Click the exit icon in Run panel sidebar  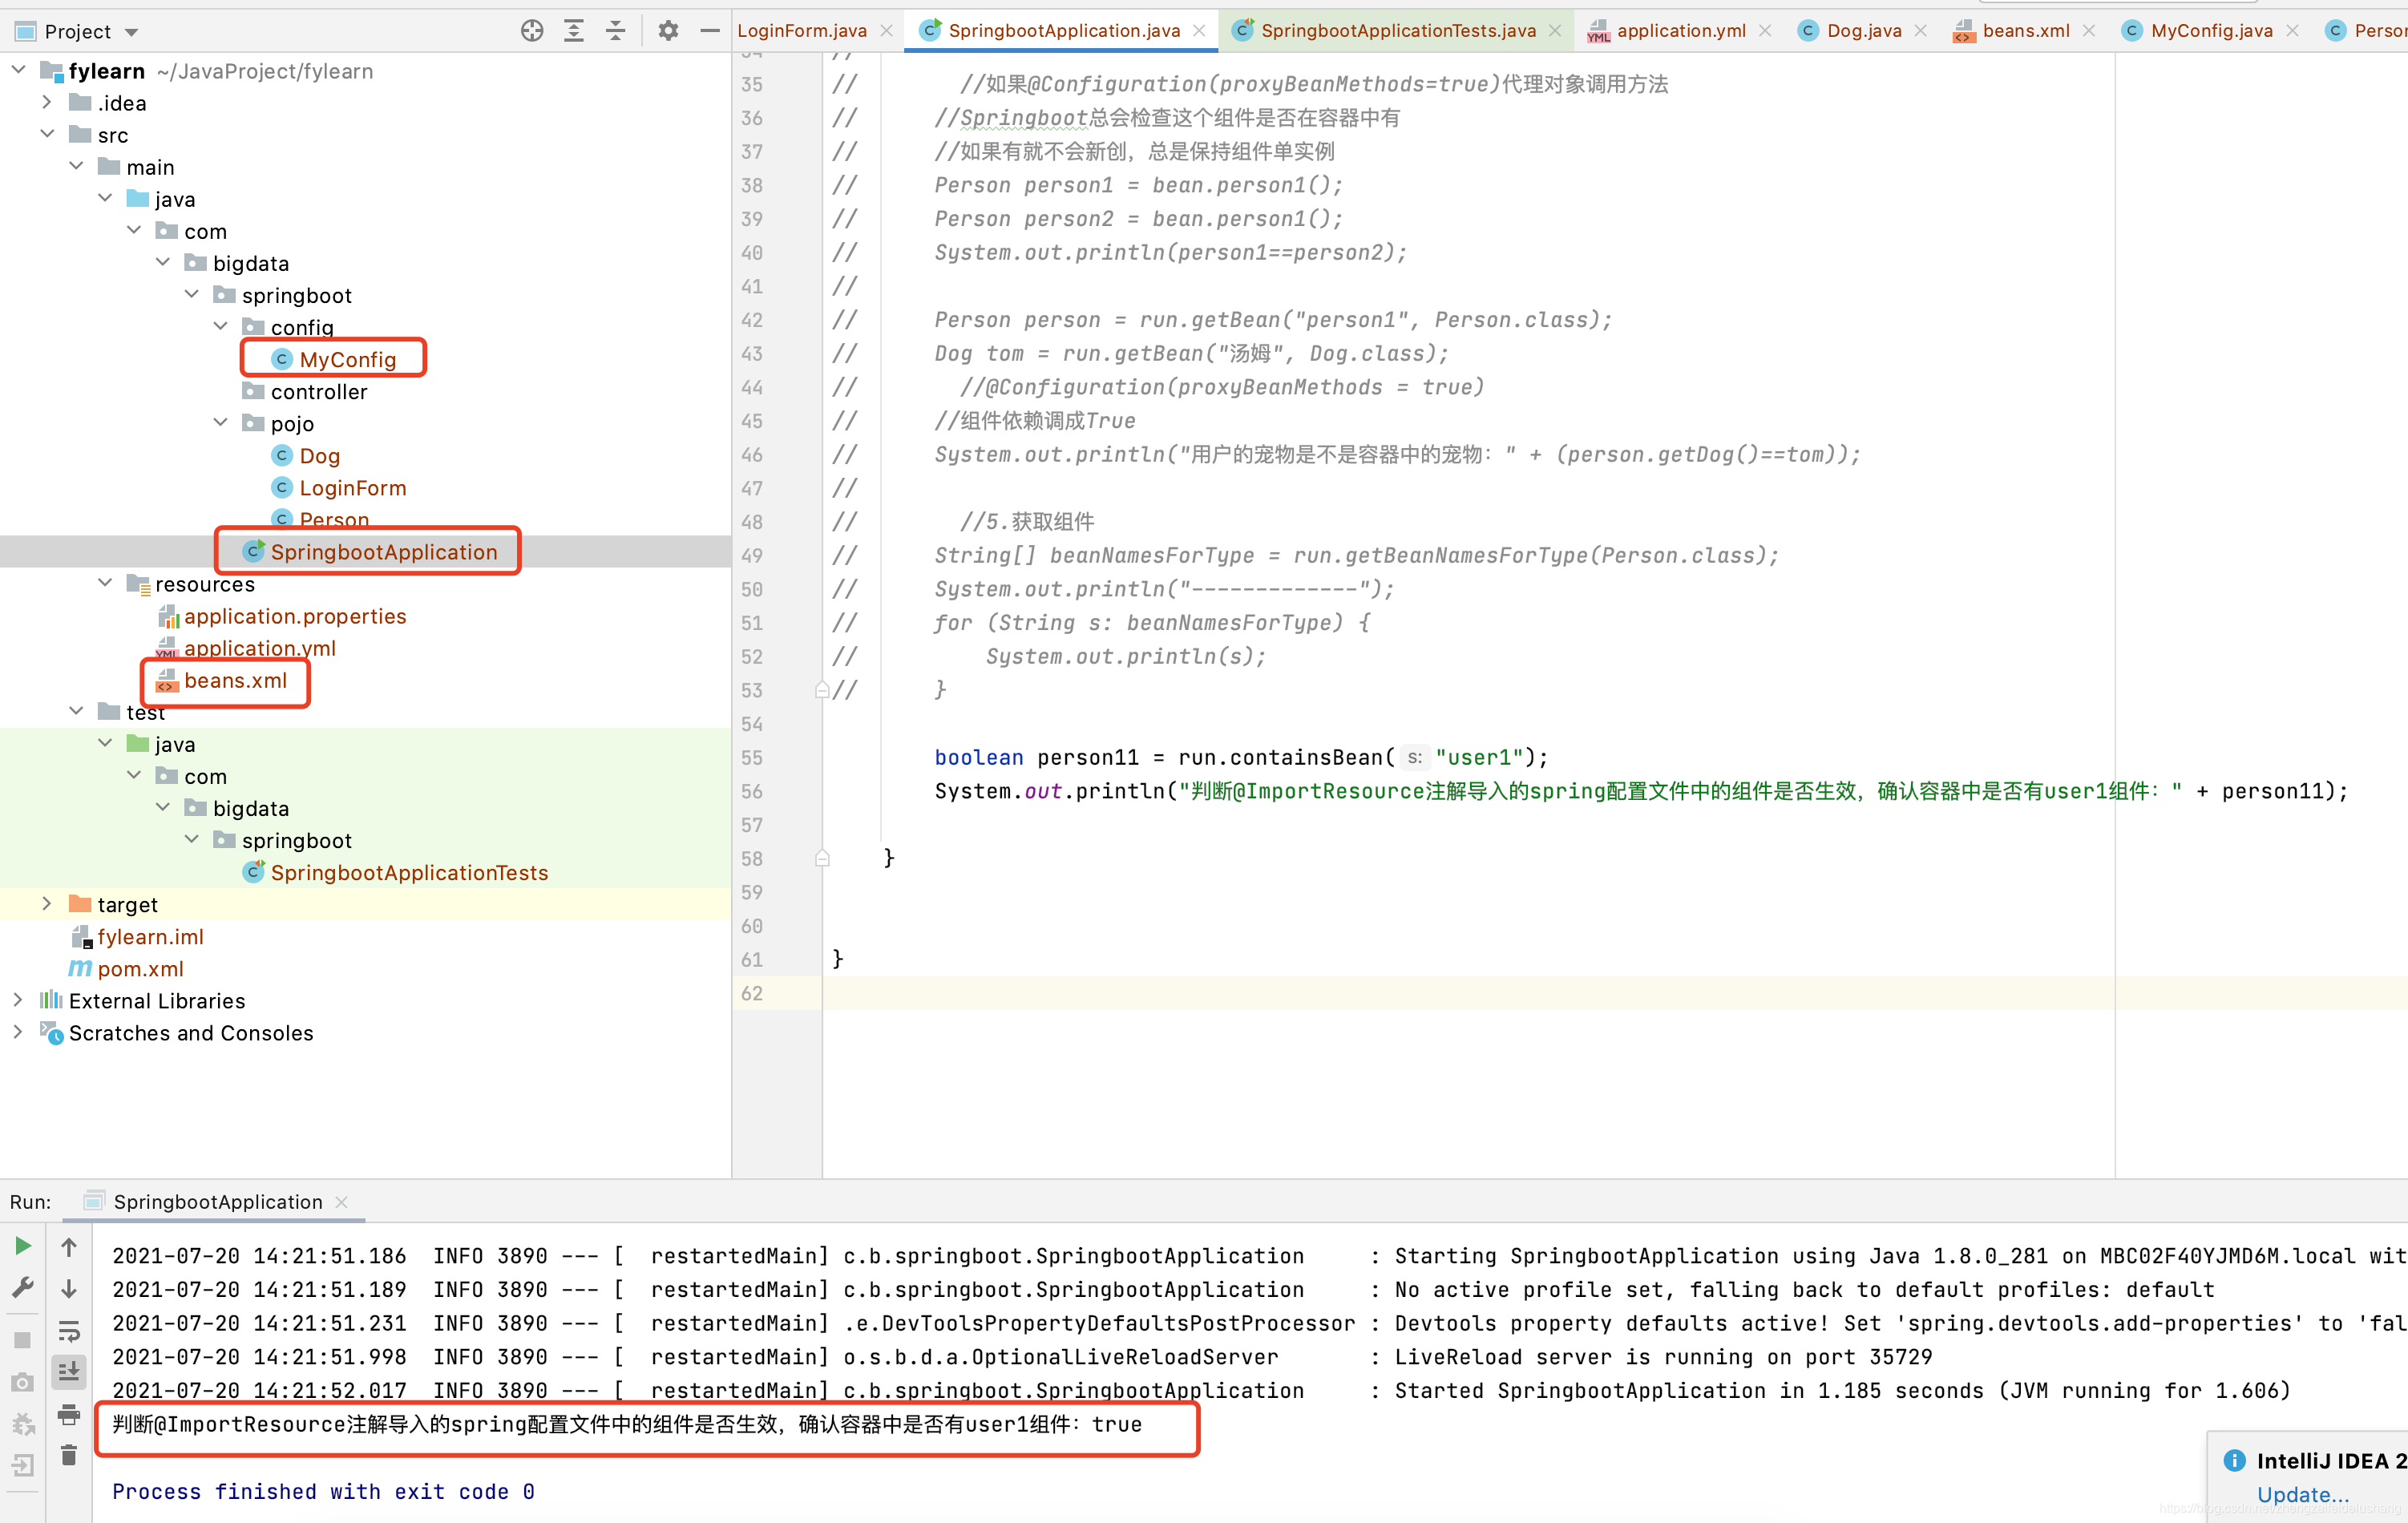coord(23,1465)
